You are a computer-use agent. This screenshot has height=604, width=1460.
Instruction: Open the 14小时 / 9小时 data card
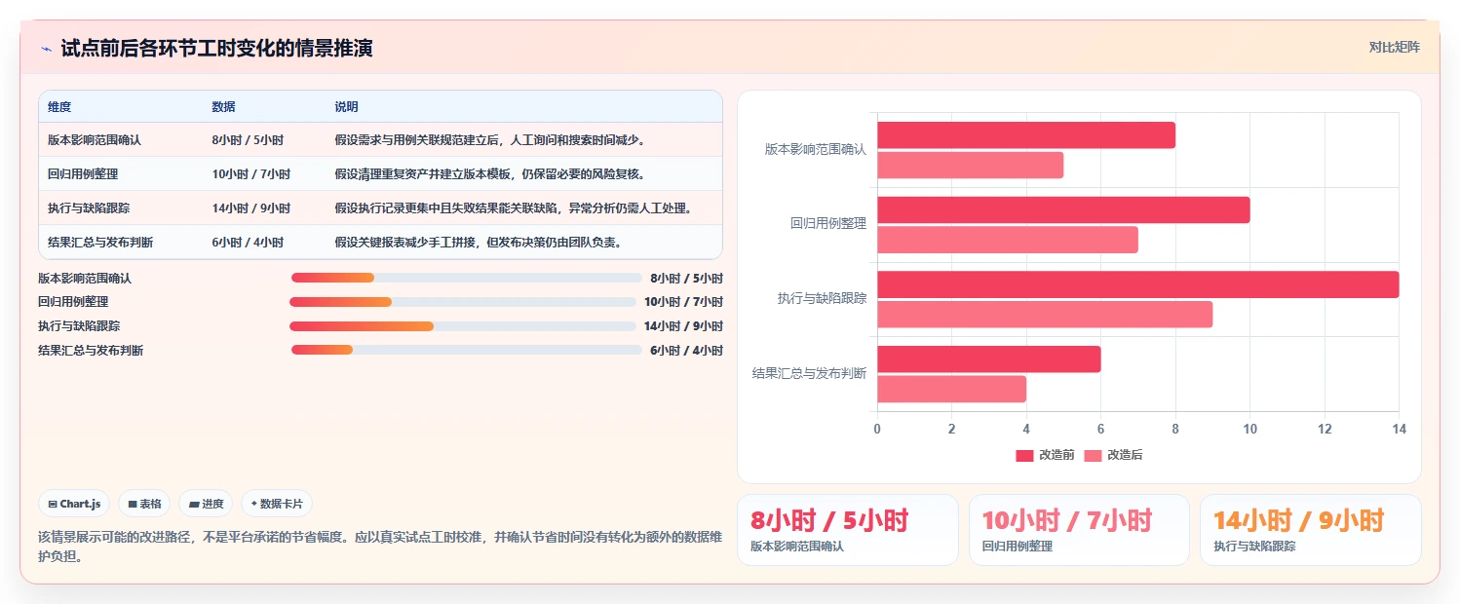[x=1310, y=530]
